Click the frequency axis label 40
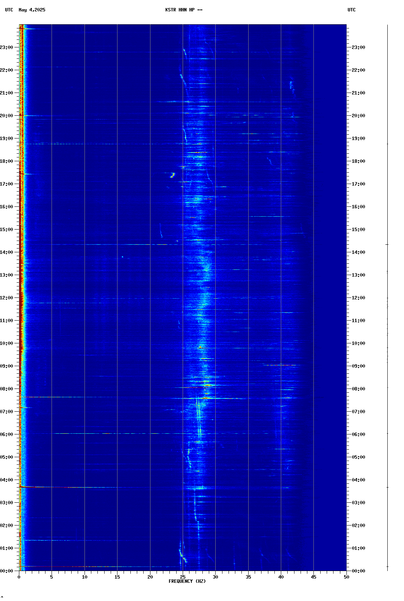 (281, 577)
